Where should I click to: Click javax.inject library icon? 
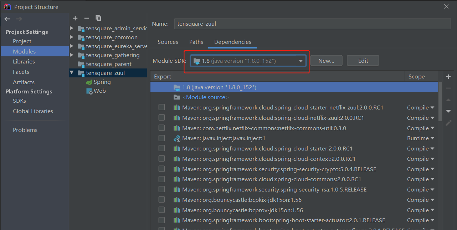177,138
